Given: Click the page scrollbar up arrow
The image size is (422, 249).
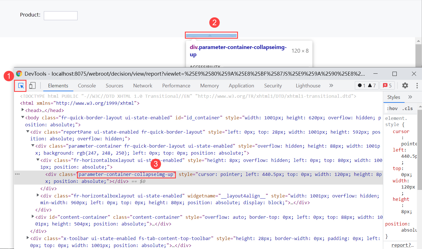Looking at the screenshot, I should pos(418,41).
